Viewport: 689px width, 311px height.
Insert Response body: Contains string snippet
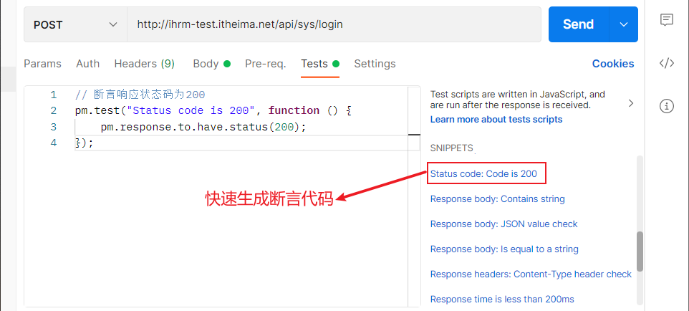pos(497,198)
